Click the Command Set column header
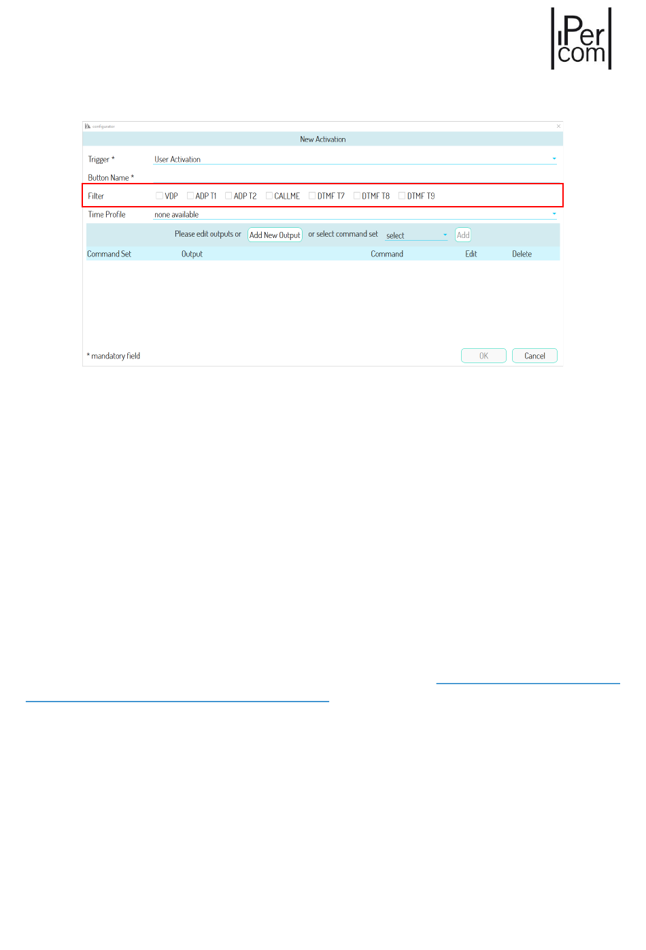Viewport: 646px width, 950px height. click(x=109, y=254)
